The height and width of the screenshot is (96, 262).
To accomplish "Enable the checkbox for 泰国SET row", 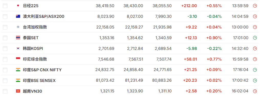I will 5,38.
